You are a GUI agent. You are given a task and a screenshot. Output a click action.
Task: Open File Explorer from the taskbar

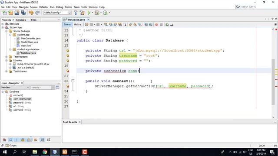(35, 152)
